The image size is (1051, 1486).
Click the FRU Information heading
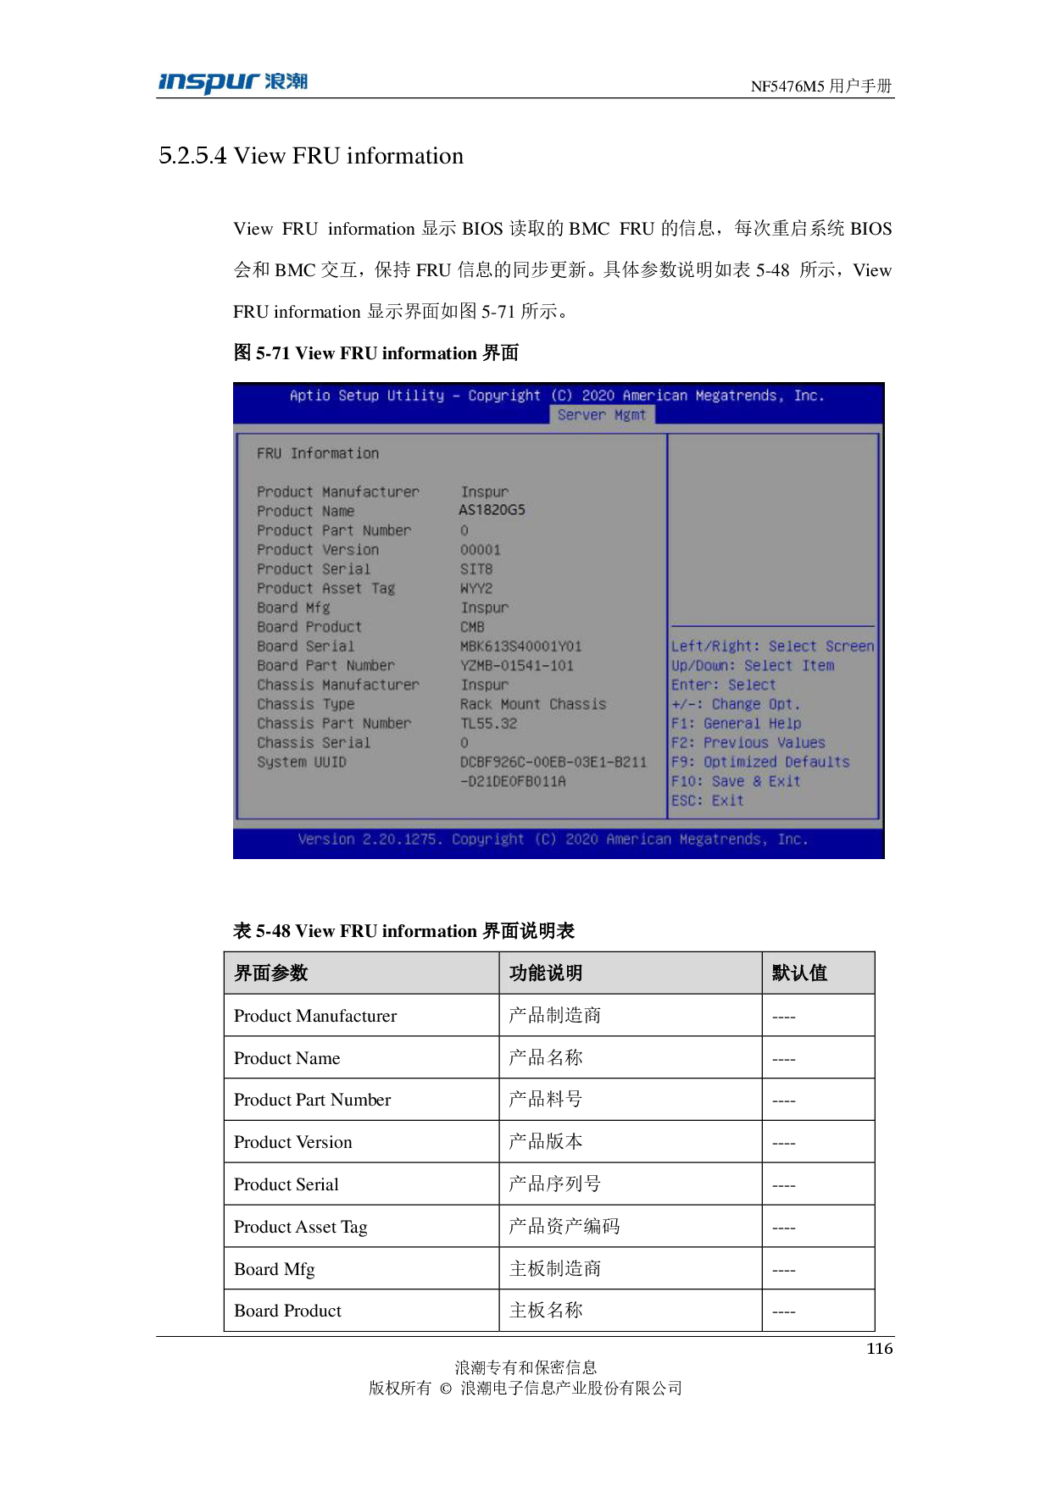[x=318, y=454]
